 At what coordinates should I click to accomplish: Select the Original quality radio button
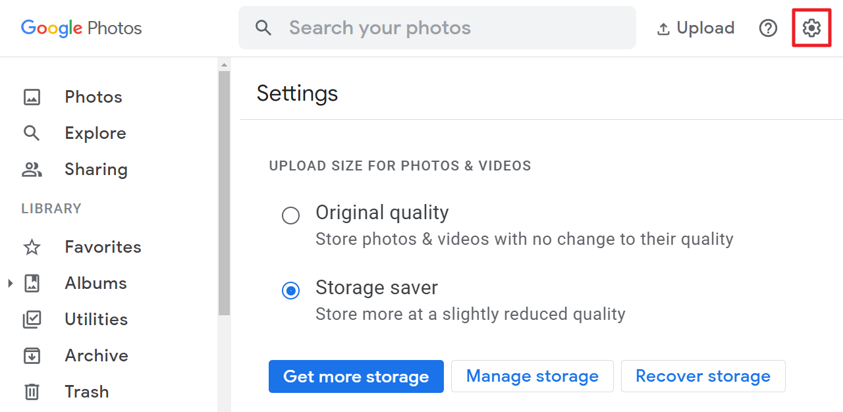click(290, 215)
